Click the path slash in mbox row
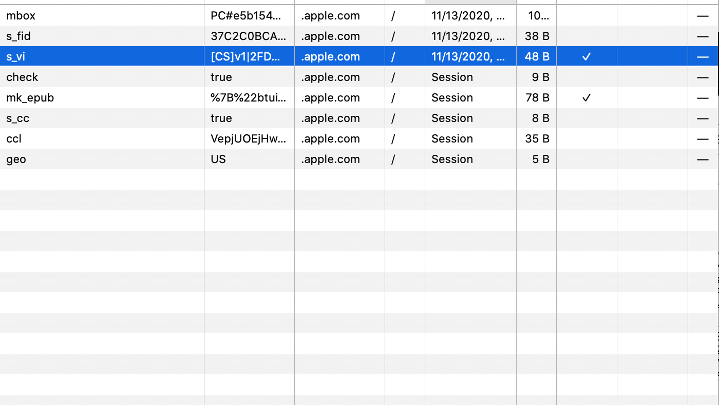719x405 pixels. 393,16
